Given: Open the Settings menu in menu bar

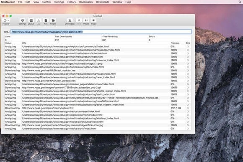Looking at the screenshot, I should click(59, 2).
